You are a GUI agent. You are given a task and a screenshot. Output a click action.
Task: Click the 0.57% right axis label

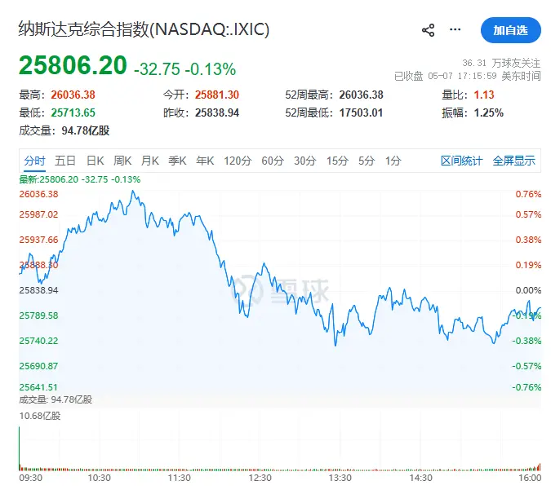[528, 214]
